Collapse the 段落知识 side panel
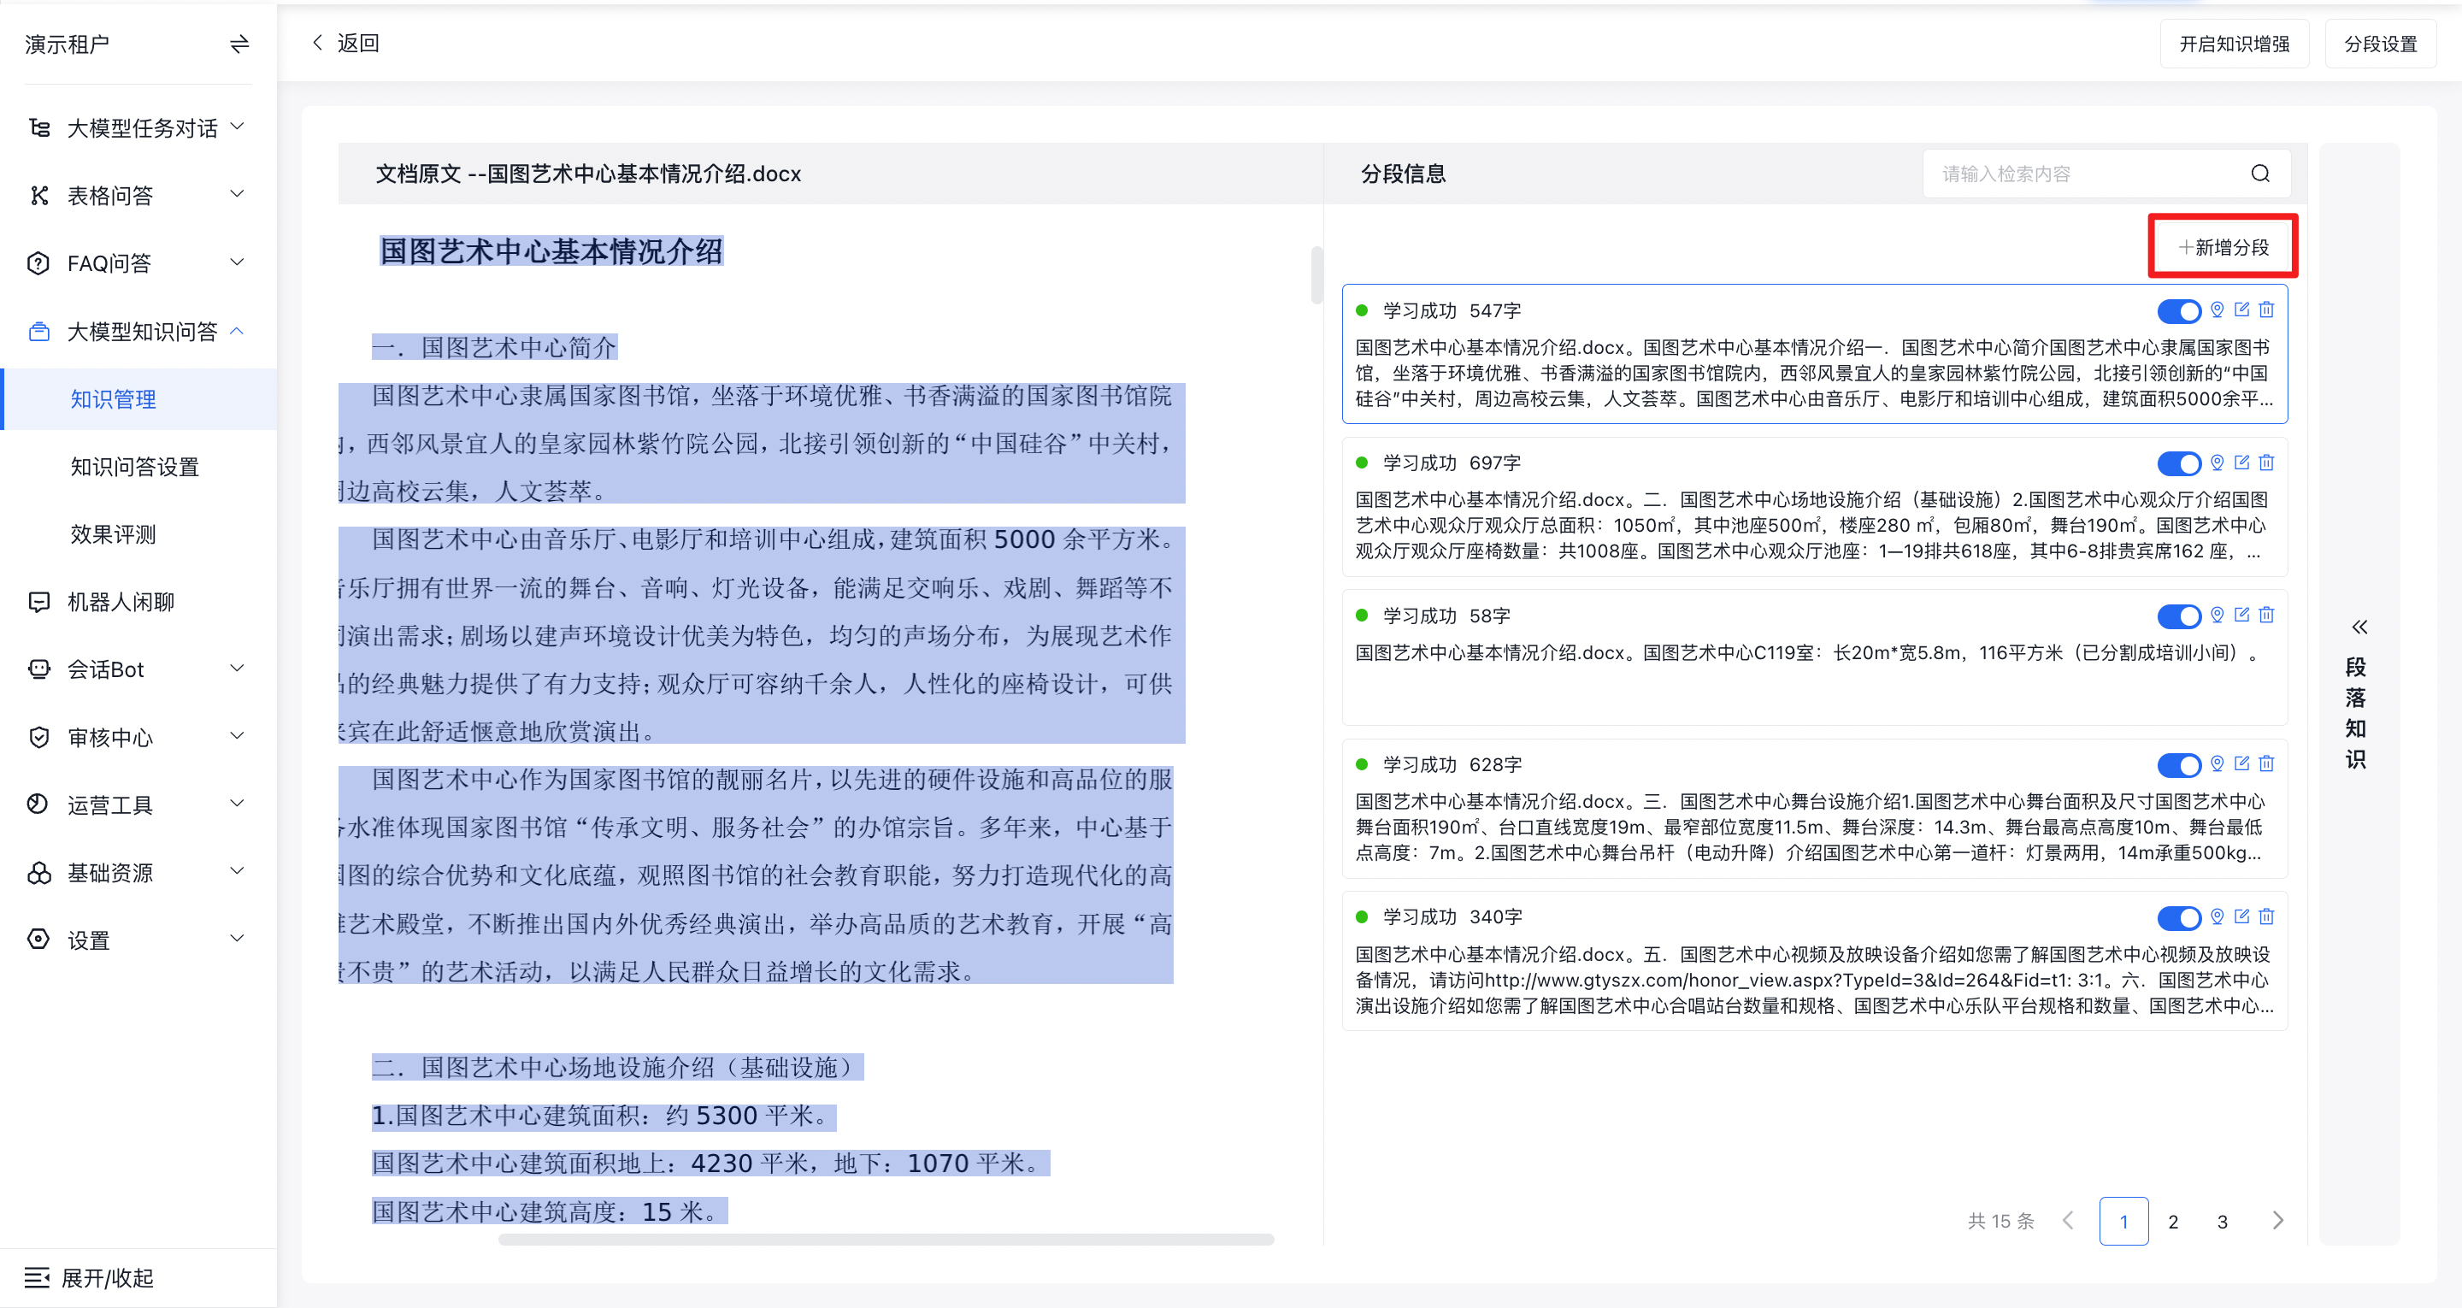Viewport: 2462px width, 1308px height. 2359,627
